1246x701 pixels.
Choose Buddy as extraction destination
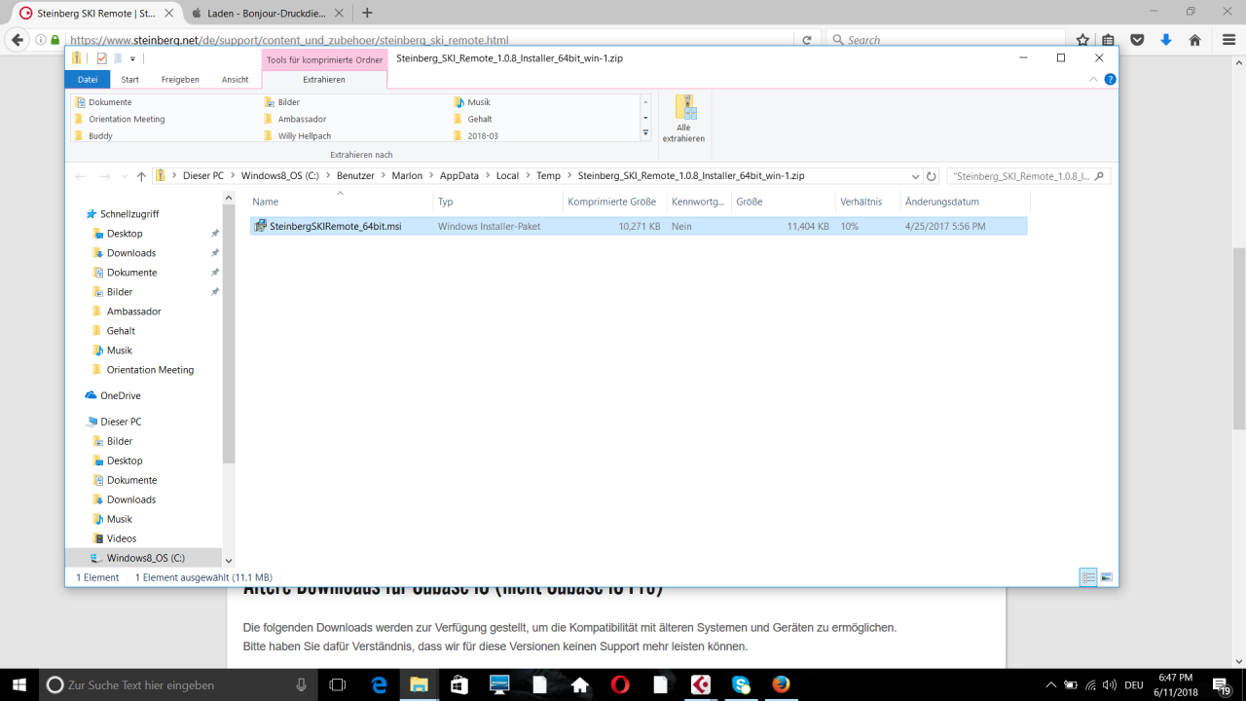[x=100, y=136]
